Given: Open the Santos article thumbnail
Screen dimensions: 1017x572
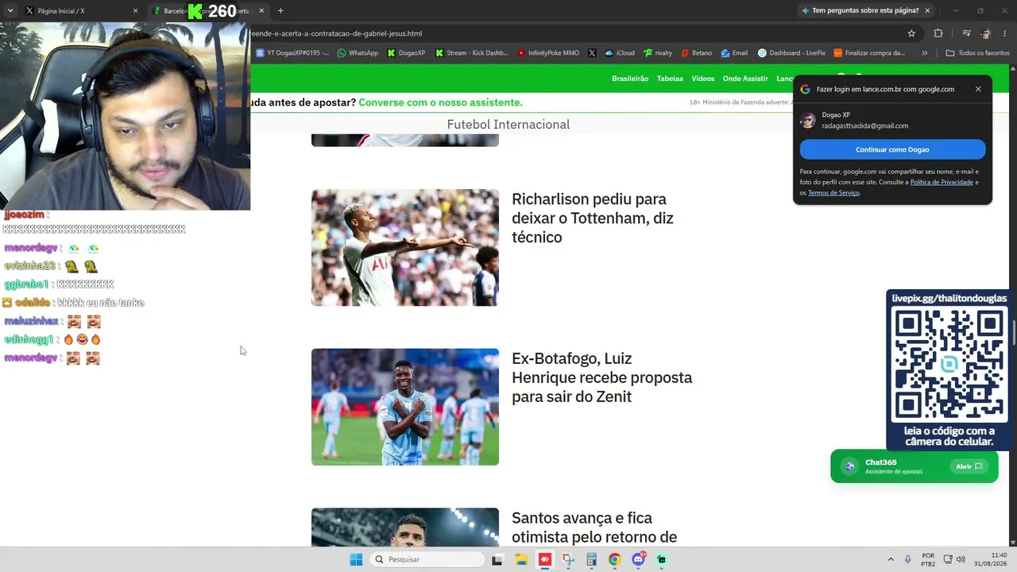Looking at the screenshot, I should click(x=405, y=528).
